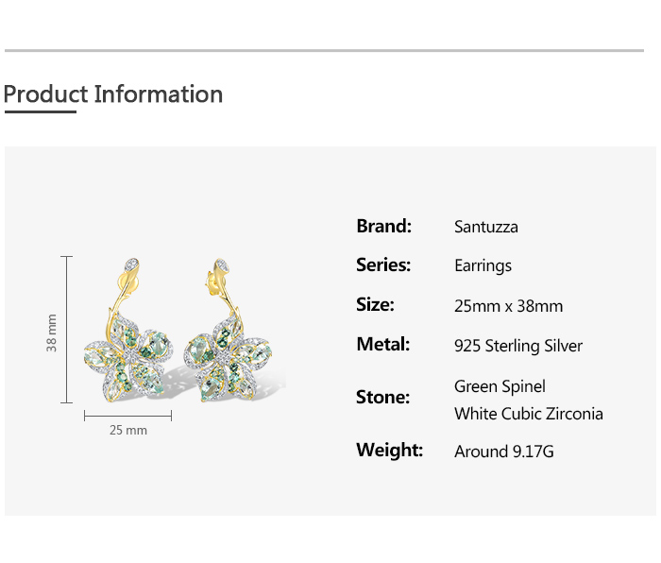This screenshot has height=563, width=661.
Task: Select the 25mm x 38mm size value
Action: 508,306
